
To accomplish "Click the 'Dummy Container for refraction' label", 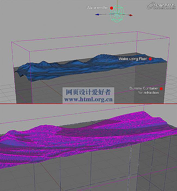I will (144, 90).
